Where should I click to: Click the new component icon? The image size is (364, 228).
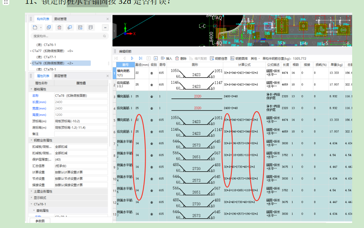tap(35, 27)
